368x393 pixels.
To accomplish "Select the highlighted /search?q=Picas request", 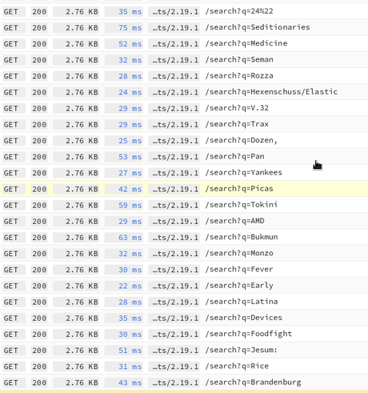I will pyautogui.click(x=184, y=189).
